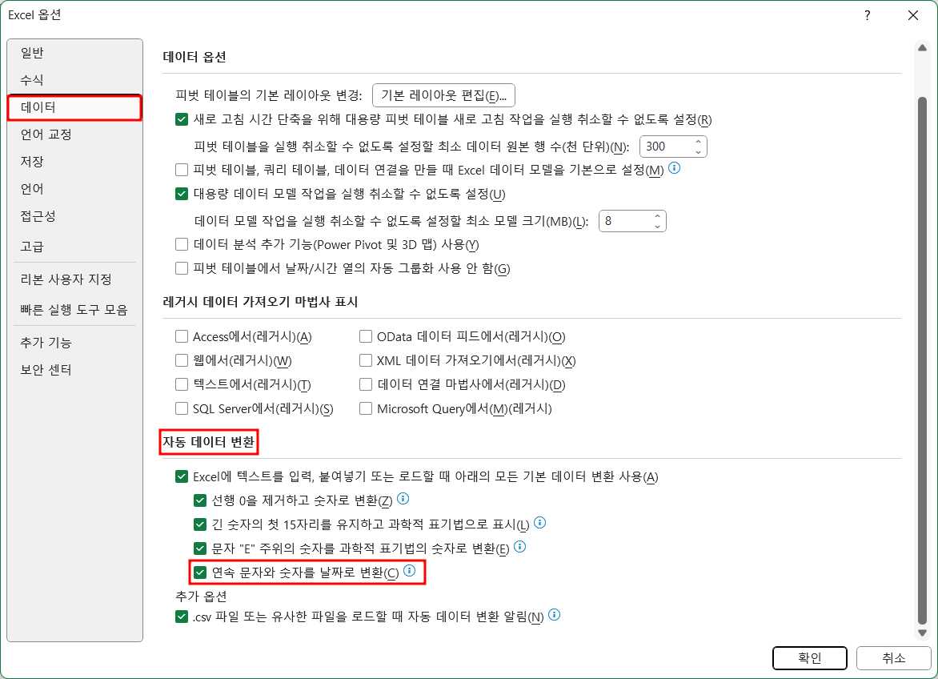This screenshot has width=938, height=679.
Task: Show info tip for 선행 0 제거 option
Action: (403, 498)
